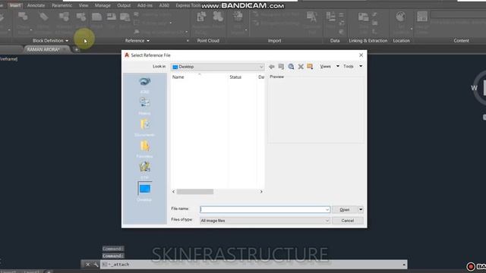This screenshot has height=273, width=486.
Task: Go up one folder level in dialog
Action: [x=281, y=67]
